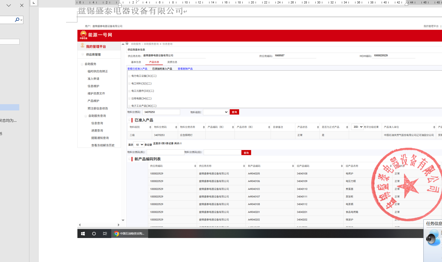This screenshot has height=262, width=442.
Task: Toggle the box next to 电力电工设备(31)(二)
Action: 129,76
